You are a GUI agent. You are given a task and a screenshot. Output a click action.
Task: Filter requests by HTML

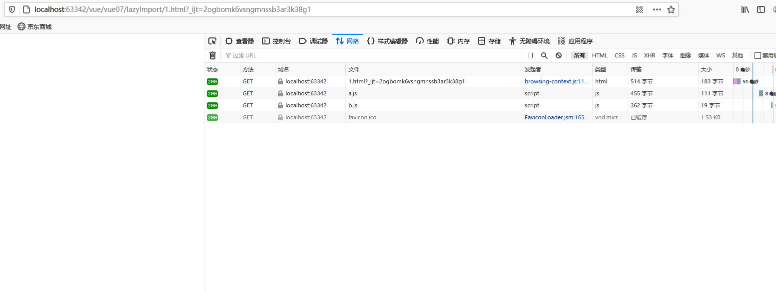(600, 55)
